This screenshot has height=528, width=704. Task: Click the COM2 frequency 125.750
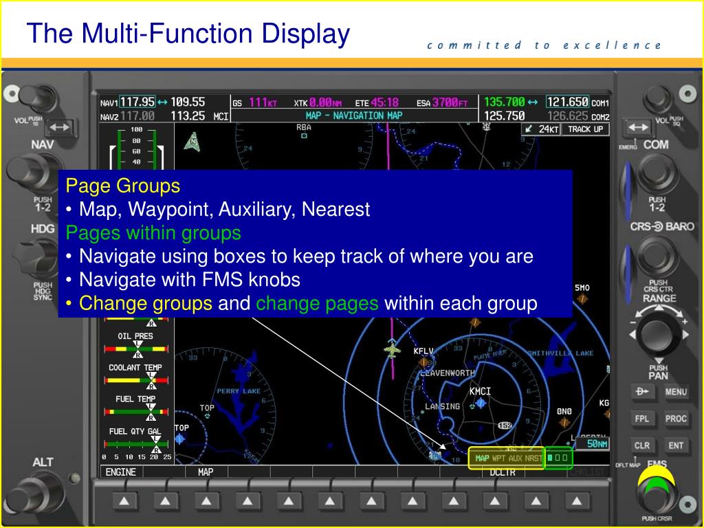pos(505,116)
